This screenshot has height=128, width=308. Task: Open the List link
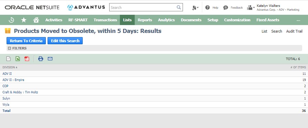tap(264, 31)
